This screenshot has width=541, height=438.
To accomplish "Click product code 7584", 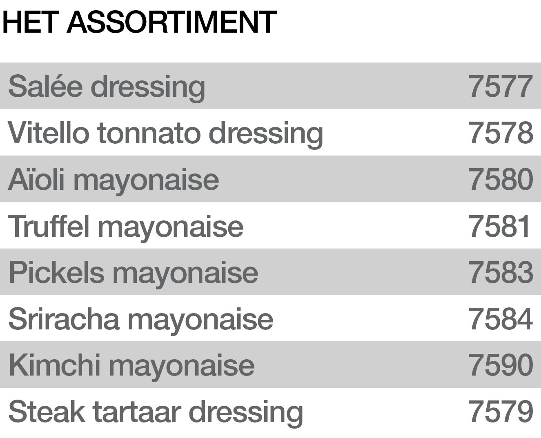I will click(x=500, y=319).
